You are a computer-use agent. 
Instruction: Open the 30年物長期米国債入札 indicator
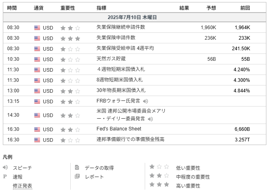(121, 90)
